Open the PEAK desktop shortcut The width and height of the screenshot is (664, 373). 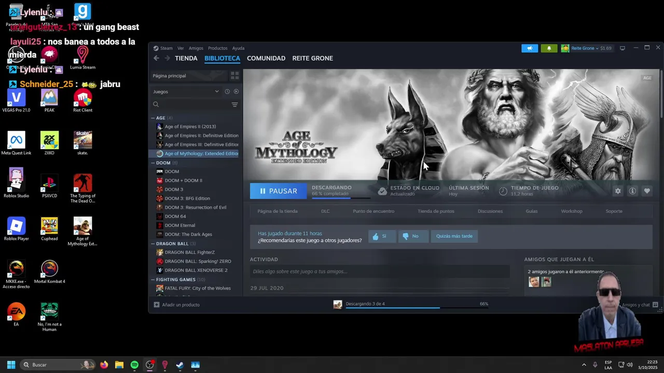click(49, 101)
